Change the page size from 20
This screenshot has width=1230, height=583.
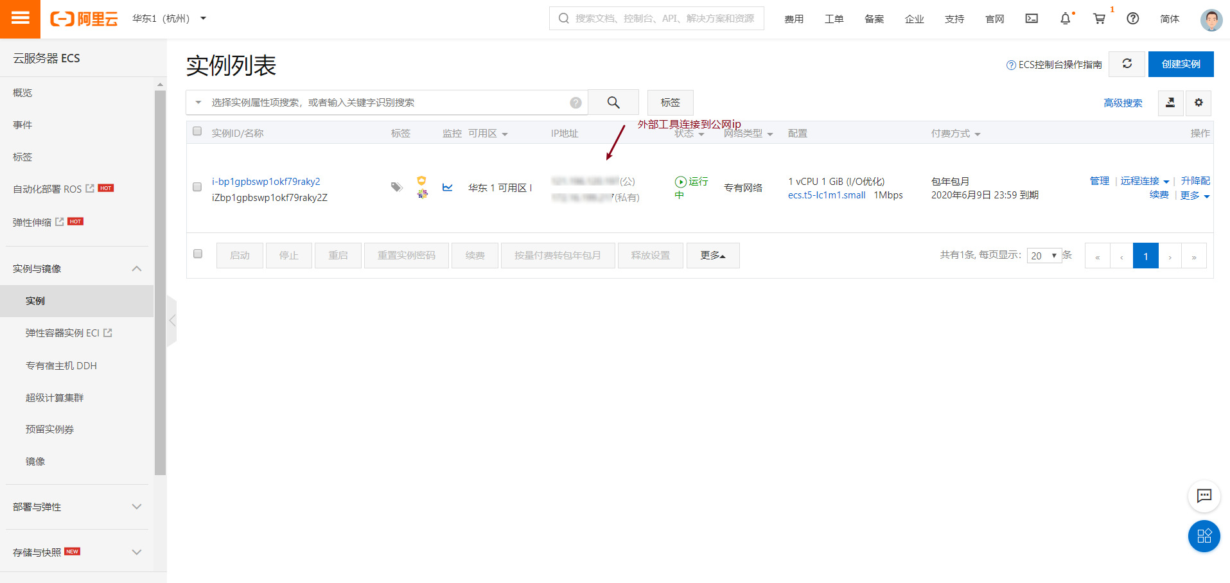(1044, 256)
